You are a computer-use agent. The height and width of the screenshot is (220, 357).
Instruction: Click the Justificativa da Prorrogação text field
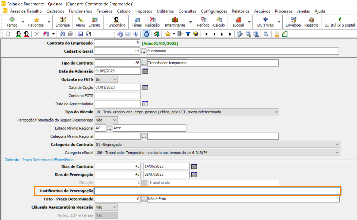click(217, 191)
